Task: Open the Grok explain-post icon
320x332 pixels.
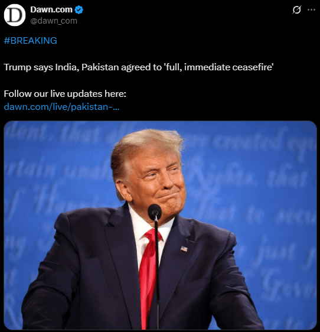Action: coord(296,9)
